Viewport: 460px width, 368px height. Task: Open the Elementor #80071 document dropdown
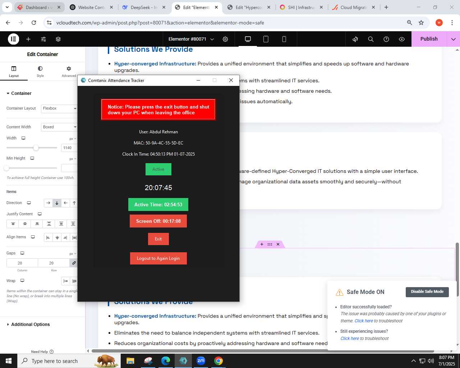point(191,39)
